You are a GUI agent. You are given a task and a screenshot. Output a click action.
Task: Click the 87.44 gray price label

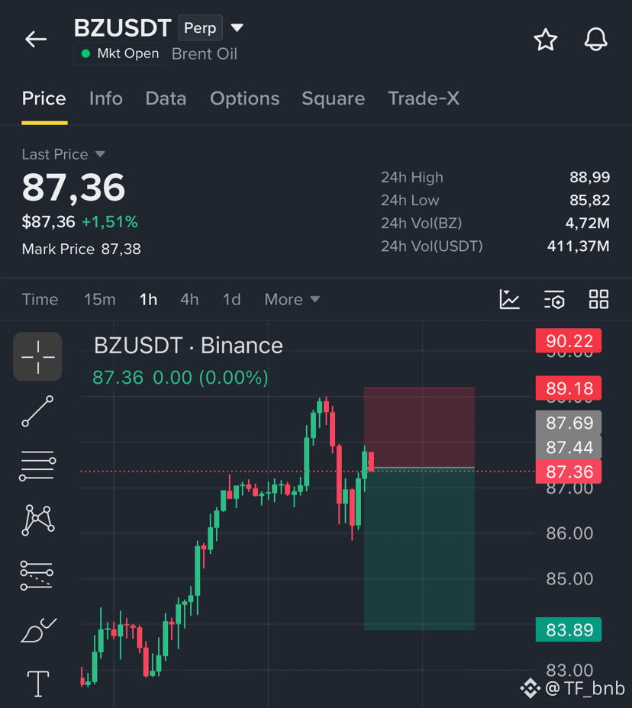coord(569,448)
